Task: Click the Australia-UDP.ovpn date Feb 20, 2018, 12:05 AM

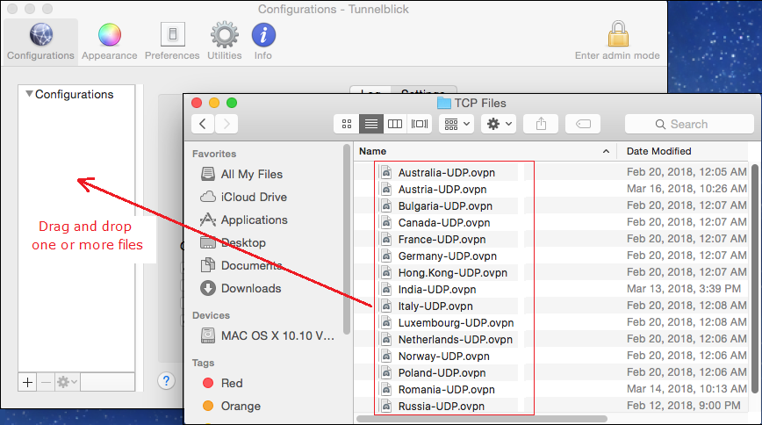Action: [687, 171]
